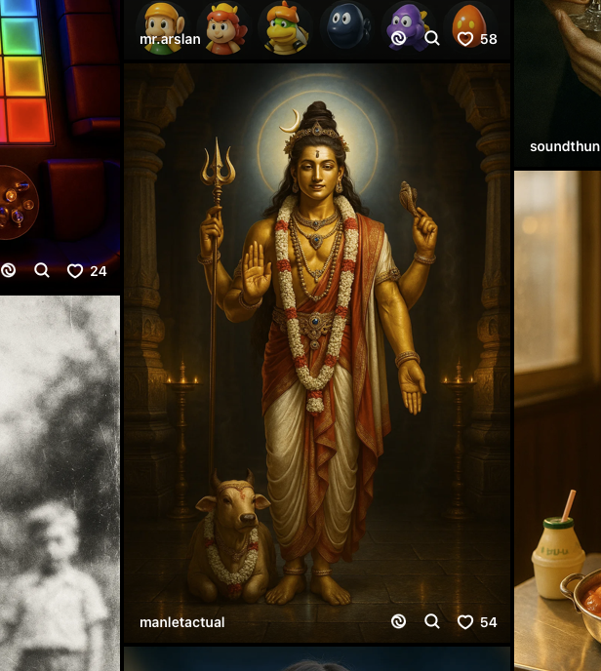Viewport: 601px width, 671px height.
Task: Click remix swirl icon on 24-likes post
Action: pyautogui.click(x=8, y=270)
